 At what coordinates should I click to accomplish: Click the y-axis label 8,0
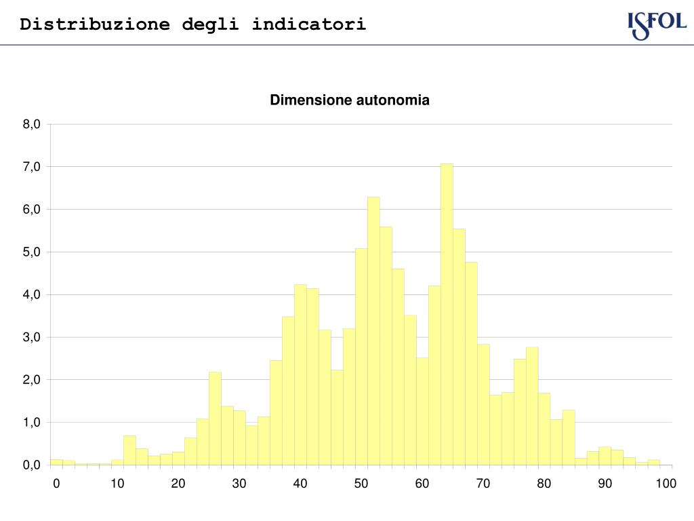[31, 124]
